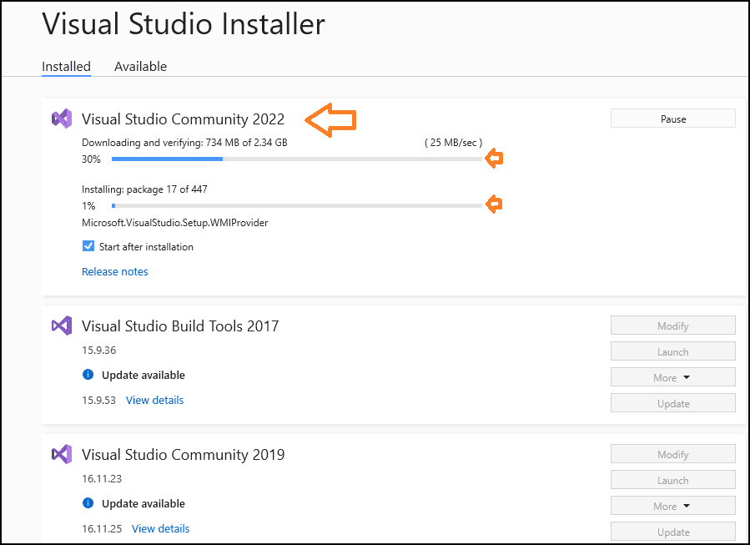Click the Visual Studio Build Tools 2017 logo icon

[62, 325]
